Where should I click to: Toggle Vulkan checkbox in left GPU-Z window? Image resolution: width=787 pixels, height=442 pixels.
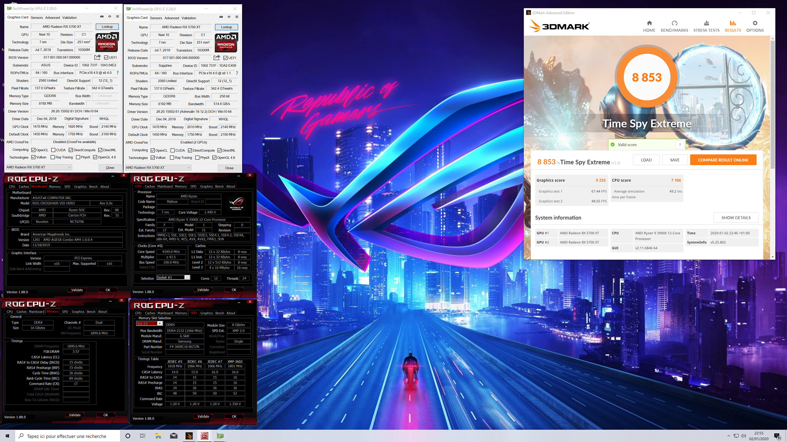point(33,157)
